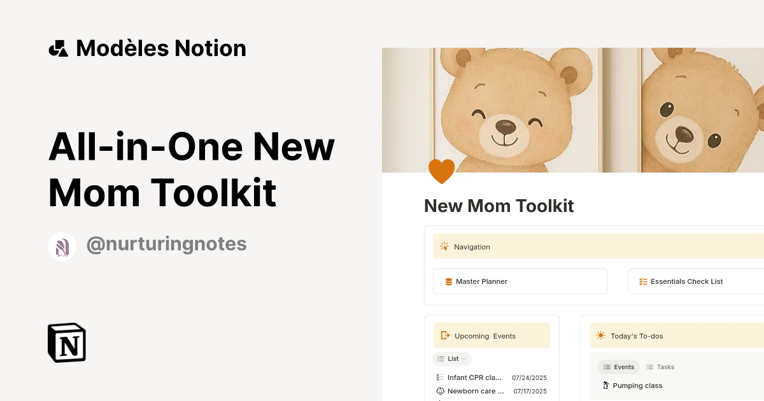This screenshot has height=401, width=764.
Task: Click the sparkle icon on the Navigation banner
Action: 444,246
